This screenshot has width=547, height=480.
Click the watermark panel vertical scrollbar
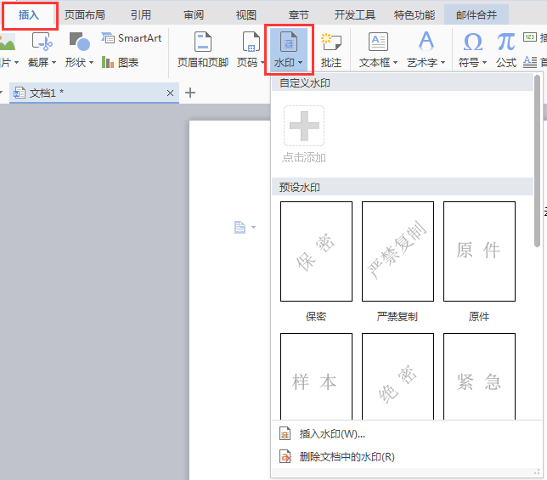[x=536, y=127]
